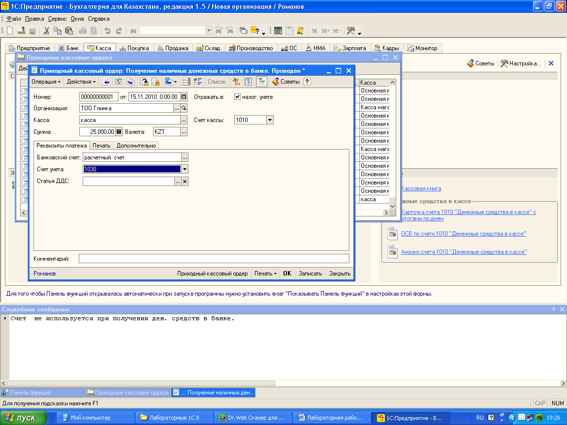Open the Правка menu
The image size is (567, 425).
(34, 19)
